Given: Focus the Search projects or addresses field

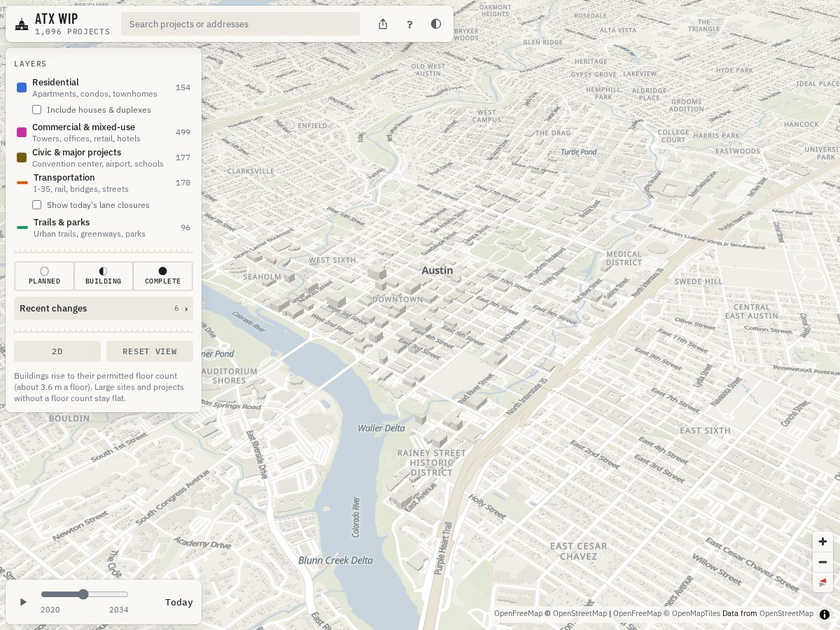Looking at the screenshot, I should point(240,24).
